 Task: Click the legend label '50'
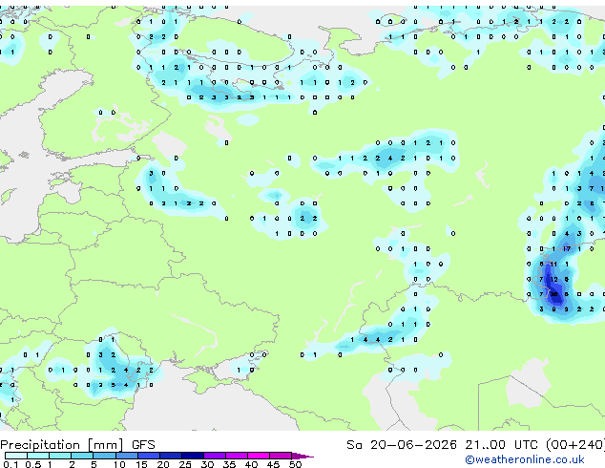(x=296, y=464)
